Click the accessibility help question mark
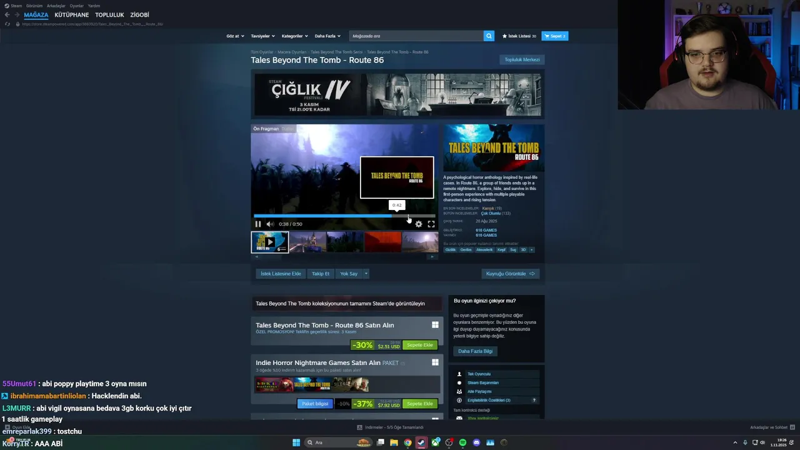The height and width of the screenshot is (450, 800). 534,400
